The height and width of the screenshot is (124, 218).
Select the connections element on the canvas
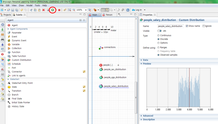[107, 47]
